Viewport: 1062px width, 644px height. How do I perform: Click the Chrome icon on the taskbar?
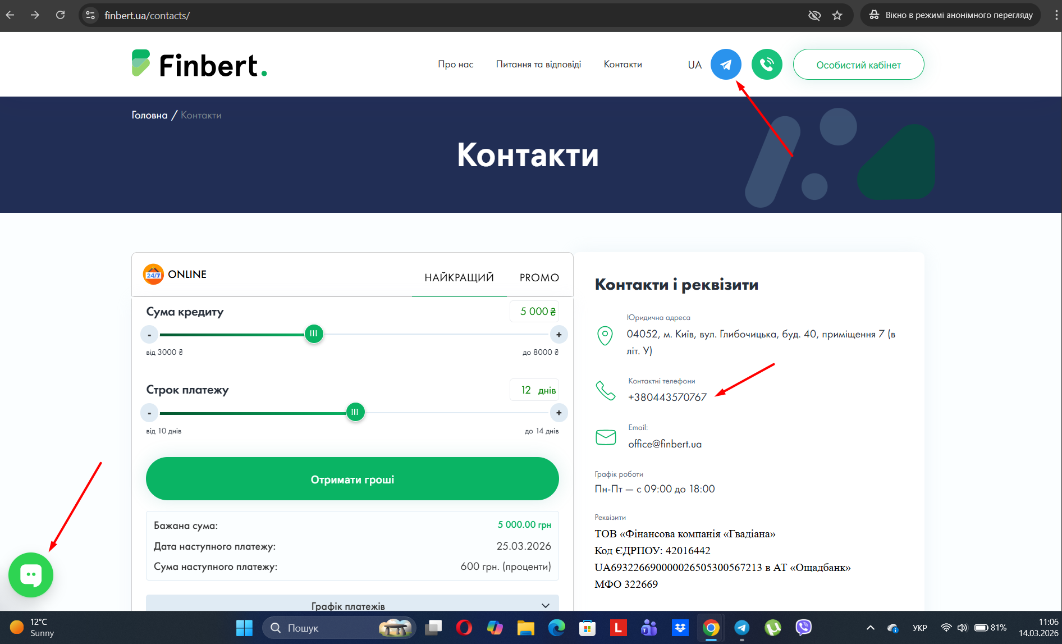point(711,628)
